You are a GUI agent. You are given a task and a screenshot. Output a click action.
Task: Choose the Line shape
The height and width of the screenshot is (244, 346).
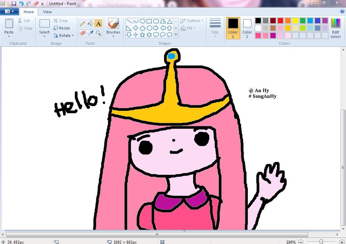tap(129, 21)
